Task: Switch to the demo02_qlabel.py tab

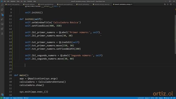Action: 29,4
